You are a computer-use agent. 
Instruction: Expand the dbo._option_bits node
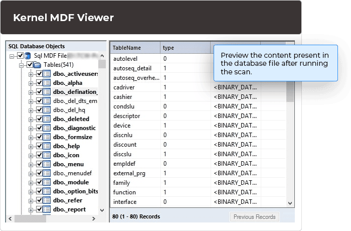click(31, 192)
